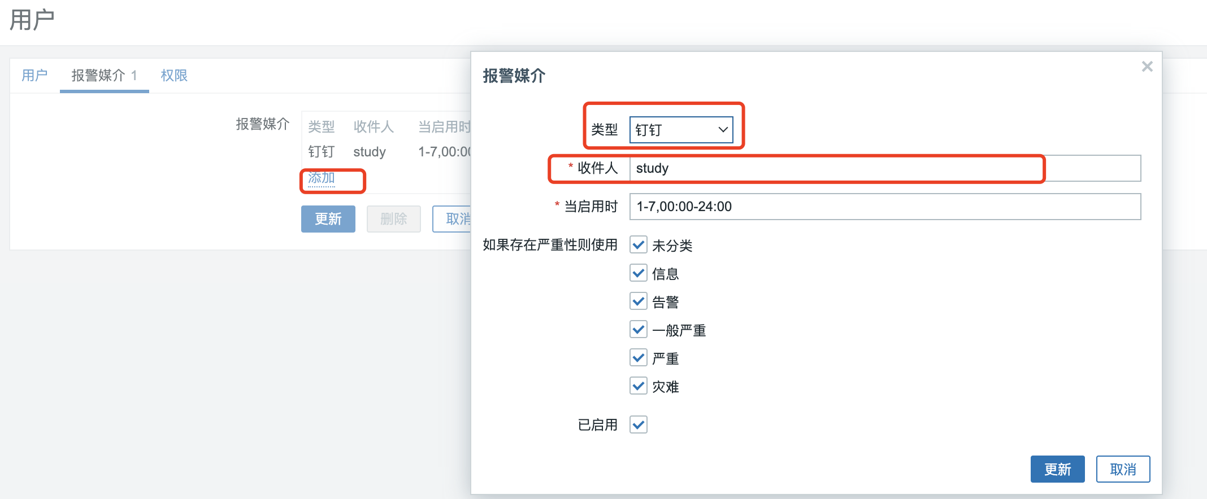Open the 权限 tab
The height and width of the screenshot is (499, 1207).
click(174, 75)
